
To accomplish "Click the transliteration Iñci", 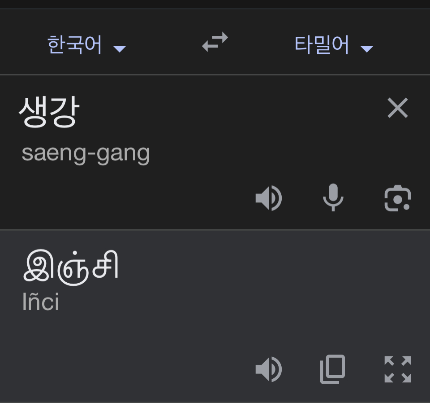I will coord(41,302).
